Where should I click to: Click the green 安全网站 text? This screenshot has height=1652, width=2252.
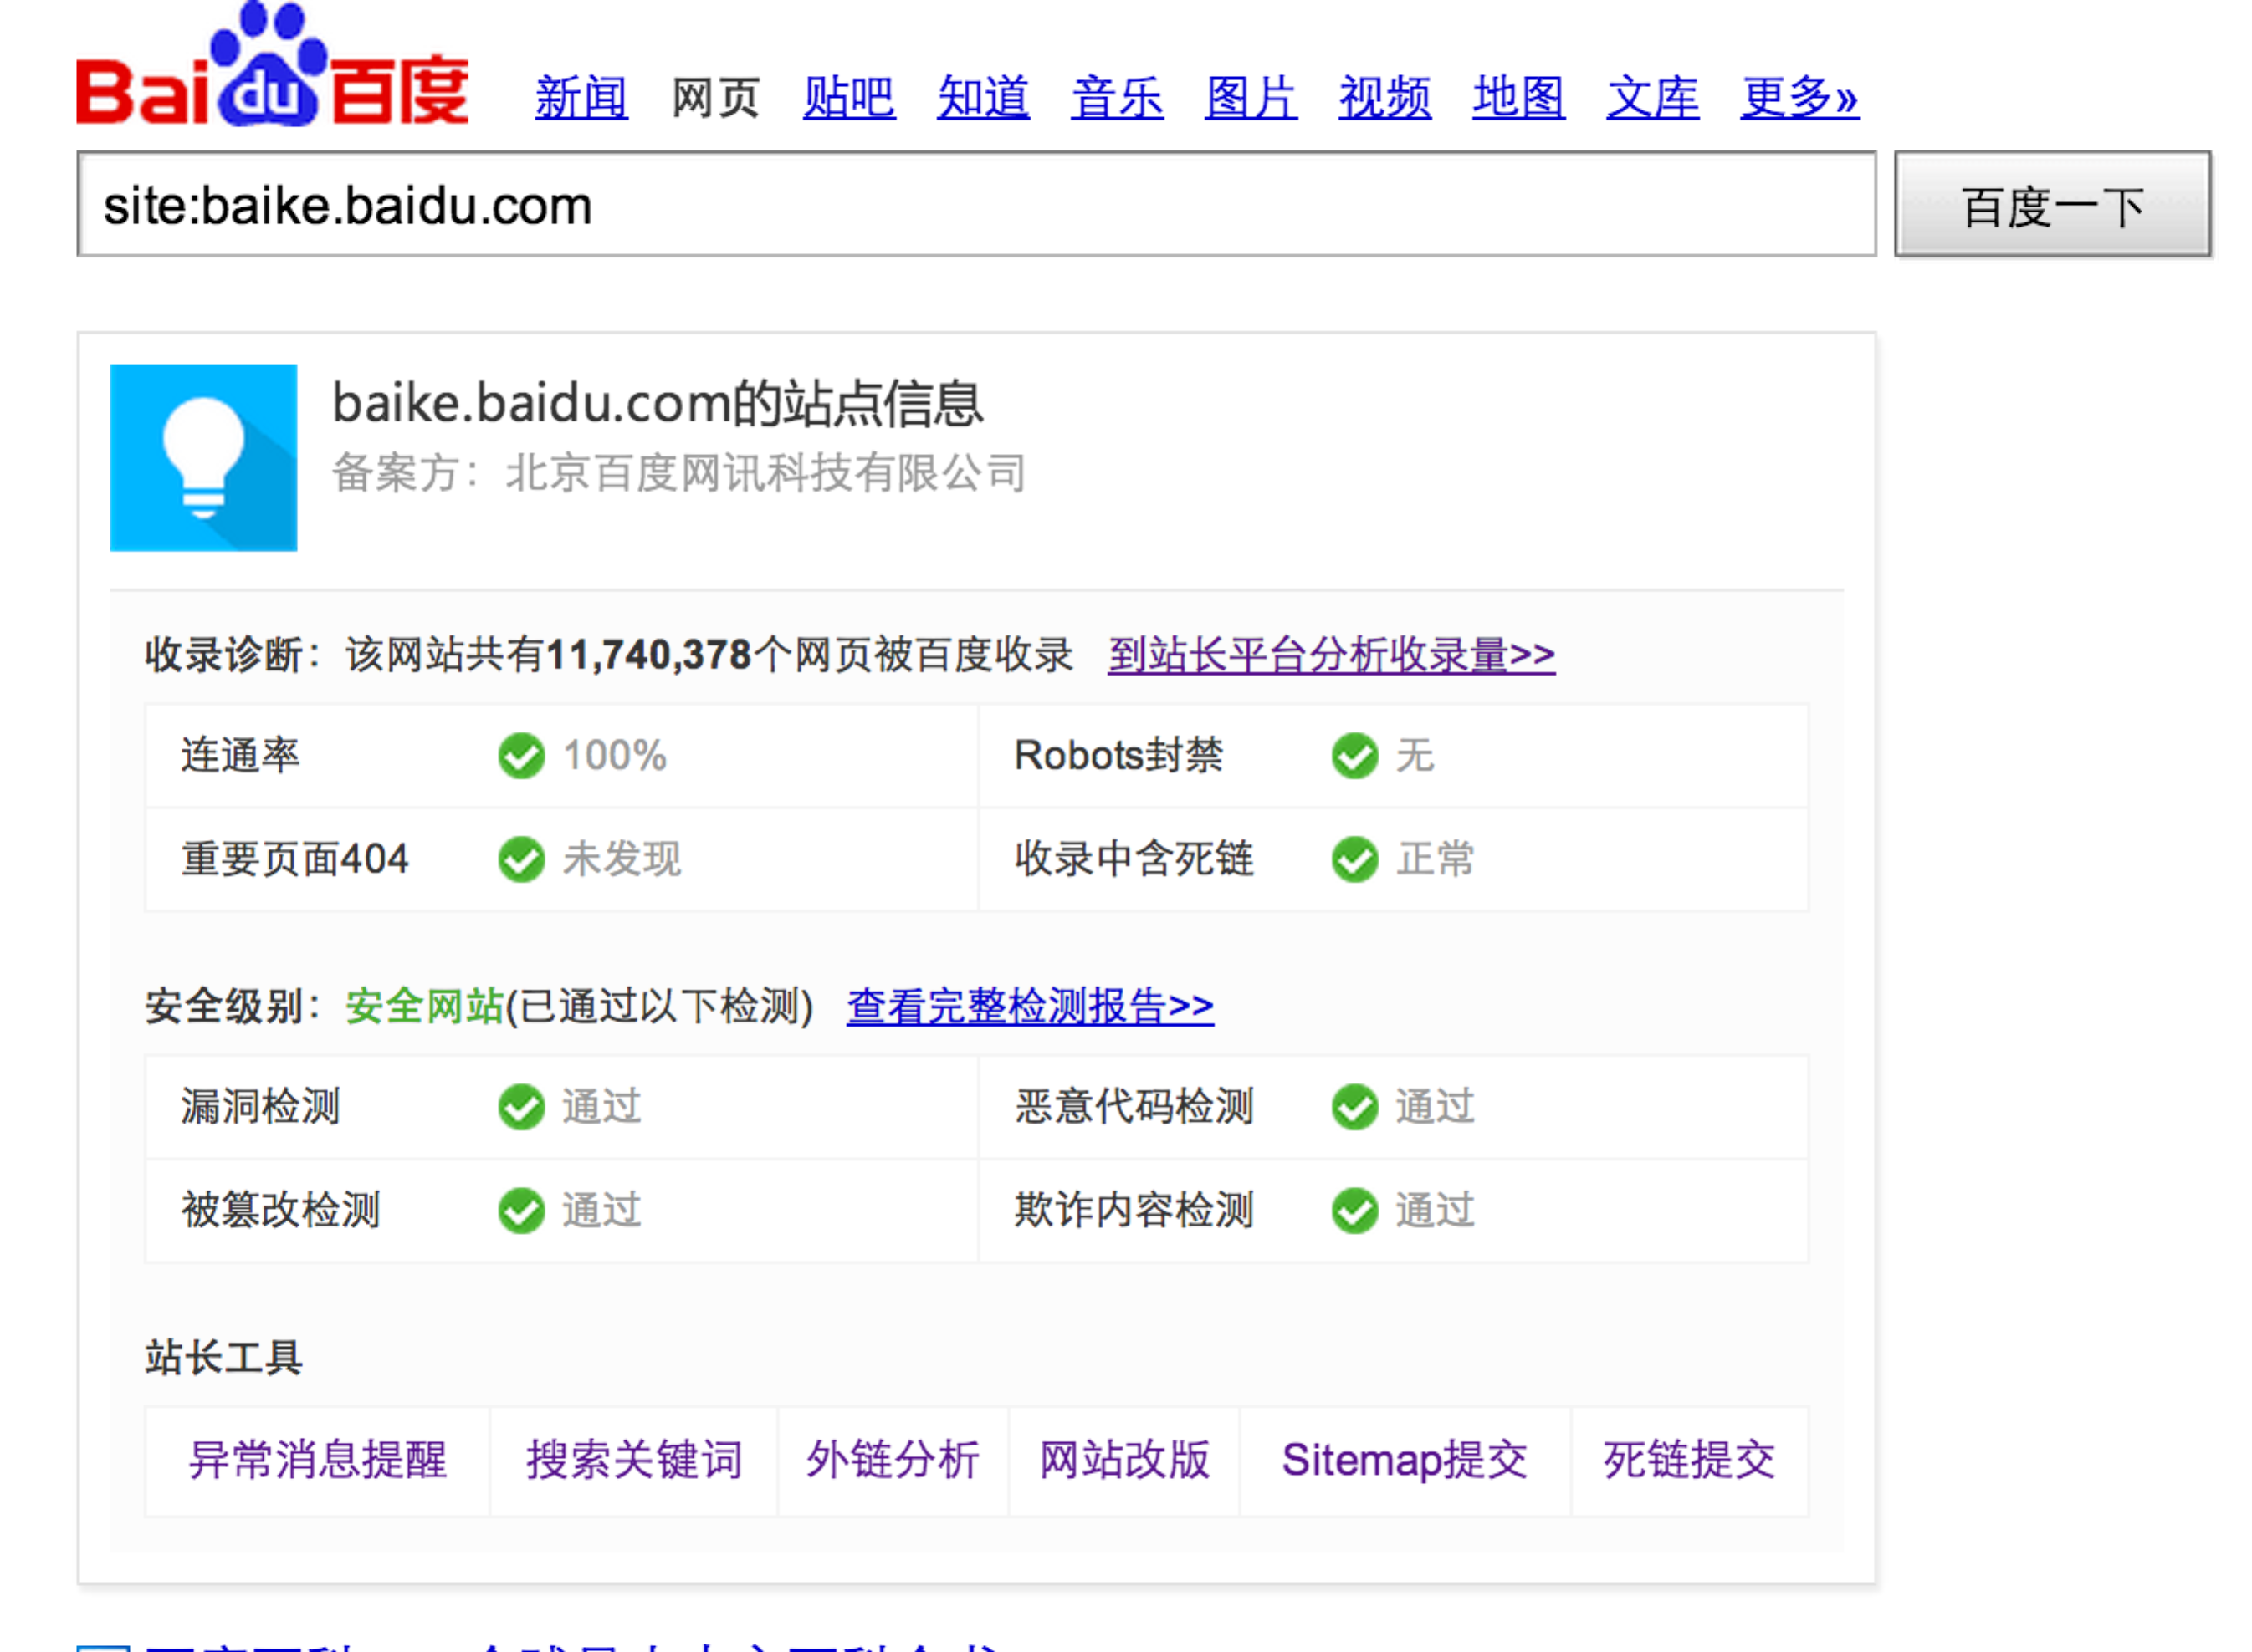[424, 1006]
